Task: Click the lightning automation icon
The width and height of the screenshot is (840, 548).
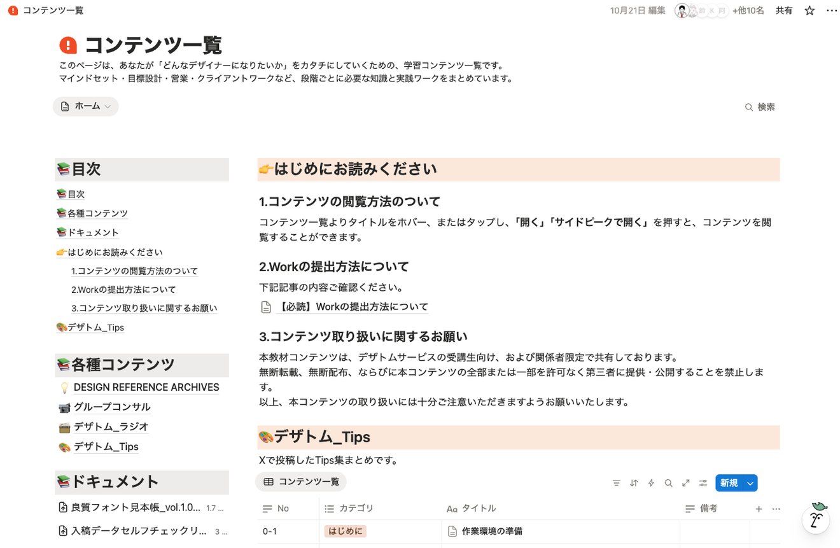Action: coord(651,483)
